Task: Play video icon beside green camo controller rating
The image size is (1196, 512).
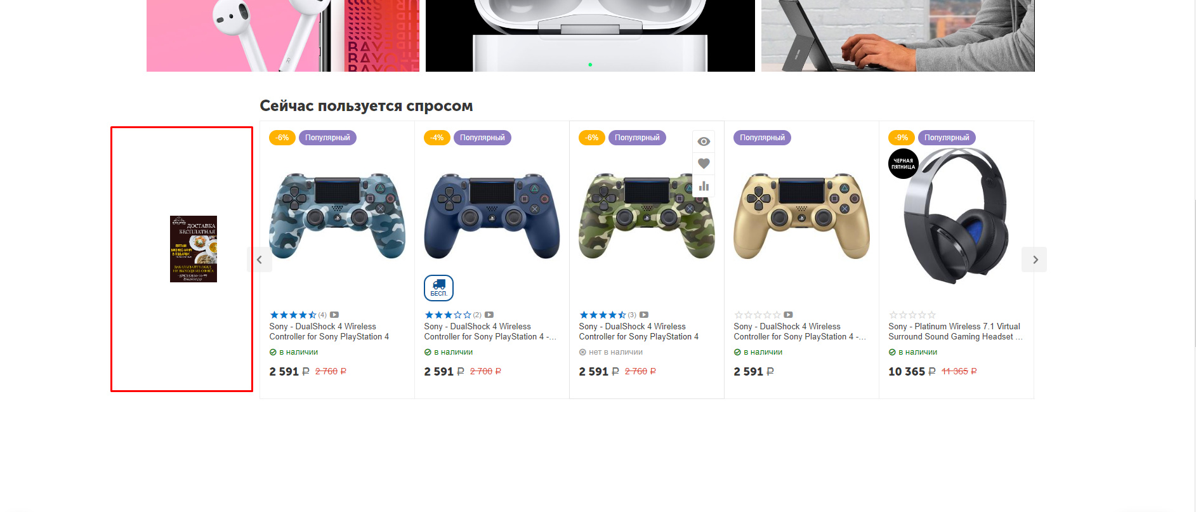Action: (644, 315)
